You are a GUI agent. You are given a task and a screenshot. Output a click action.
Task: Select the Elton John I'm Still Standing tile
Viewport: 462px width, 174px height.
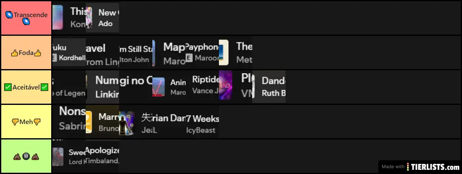tap(136, 53)
